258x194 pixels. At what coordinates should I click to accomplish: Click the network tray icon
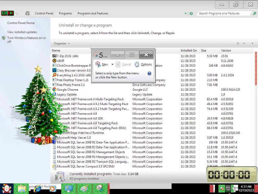click(228, 188)
